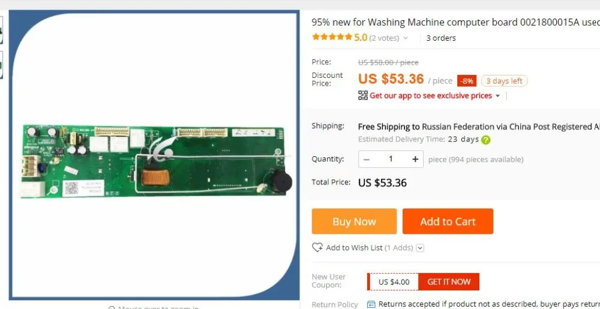This screenshot has height=309, width=600.
Task: Select the second product thumbnail on left
Action: coord(1,65)
